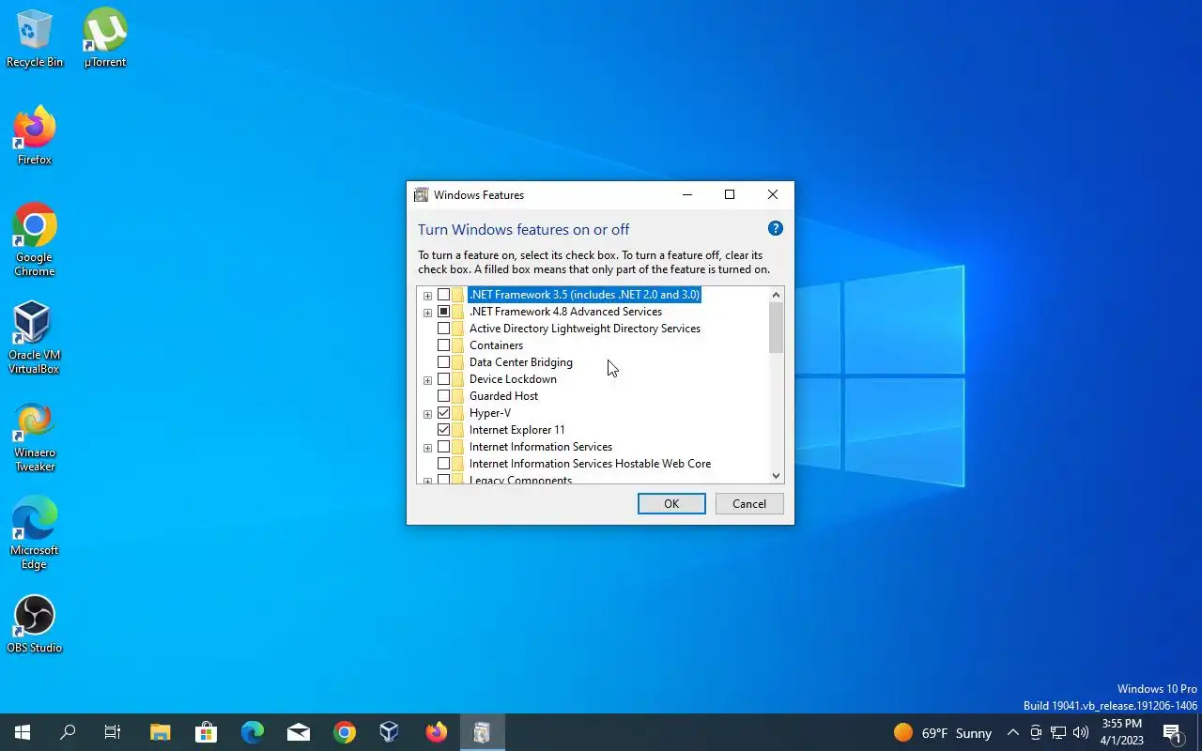
Task: Open taskbar Search magnifier
Action: (68, 732)
